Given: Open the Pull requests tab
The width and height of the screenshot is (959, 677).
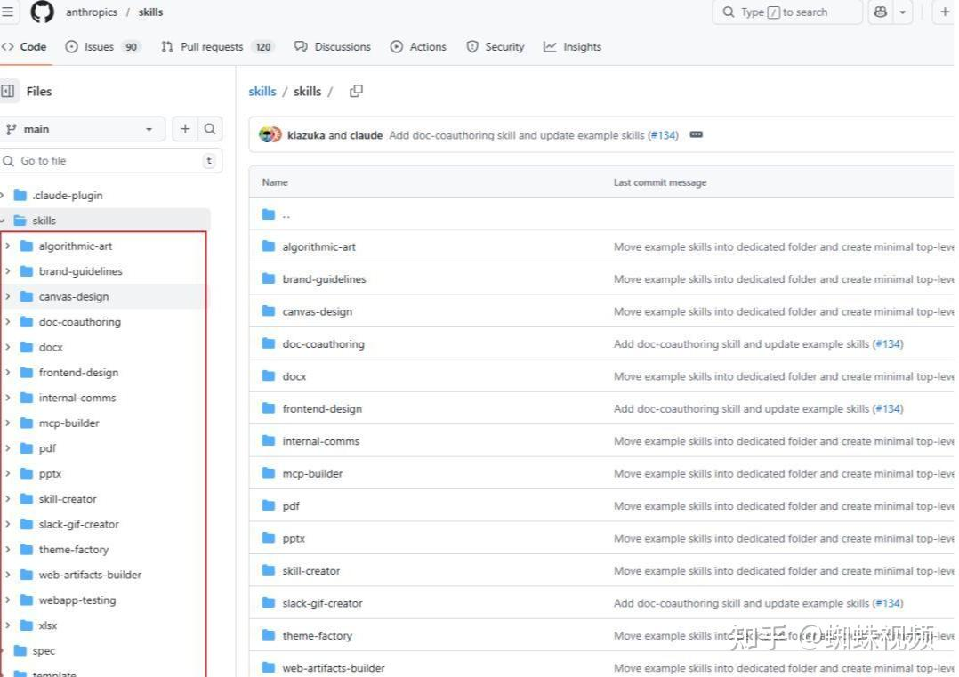Looking at the screenshot, I should (218, 46).
